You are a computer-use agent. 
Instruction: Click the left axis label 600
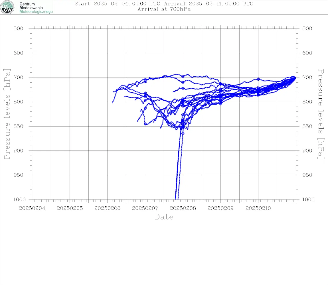19,53
